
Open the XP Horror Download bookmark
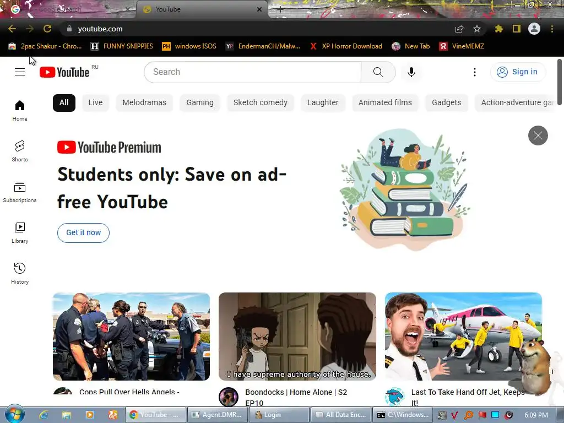pyautogui.click(x=346, y=46)
